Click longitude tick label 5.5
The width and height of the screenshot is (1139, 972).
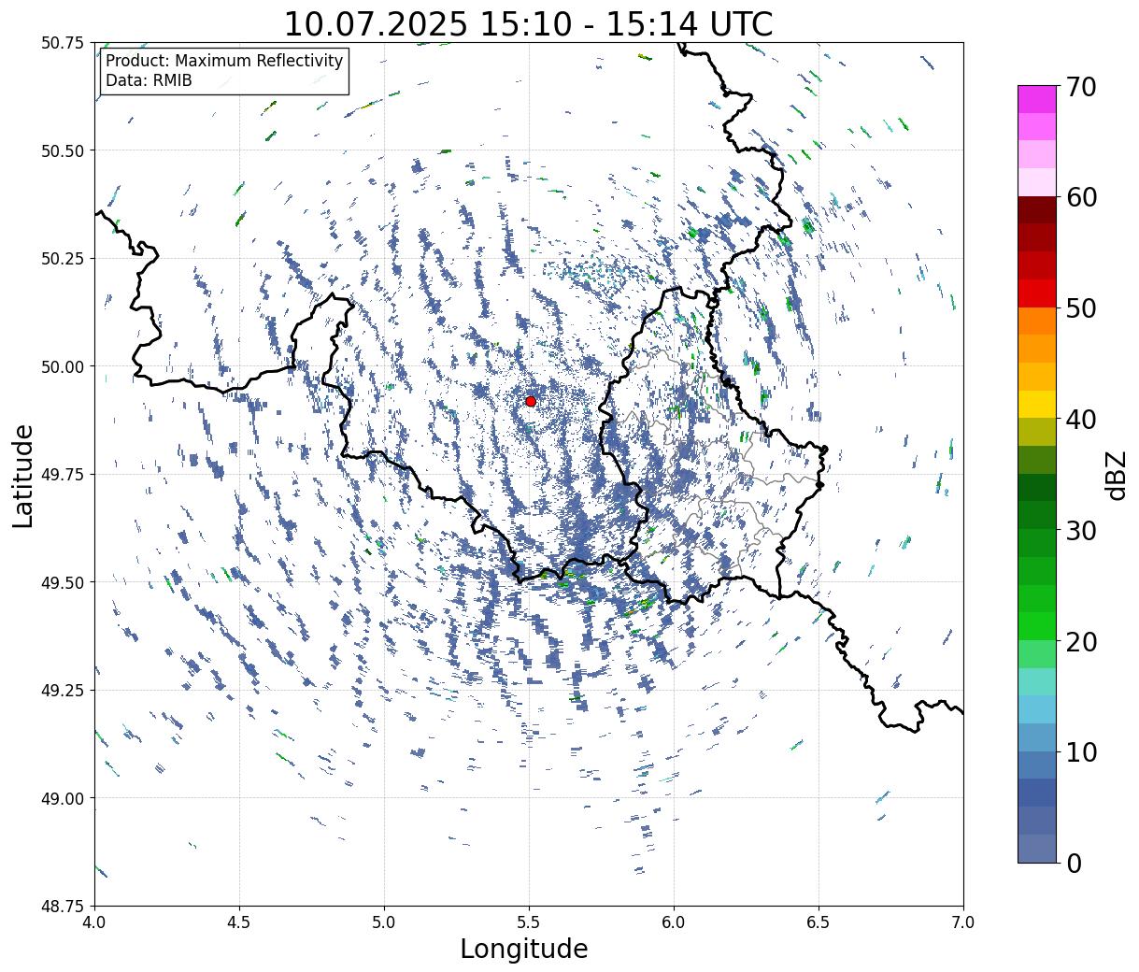pyautogui.click(x=529, y=922)
